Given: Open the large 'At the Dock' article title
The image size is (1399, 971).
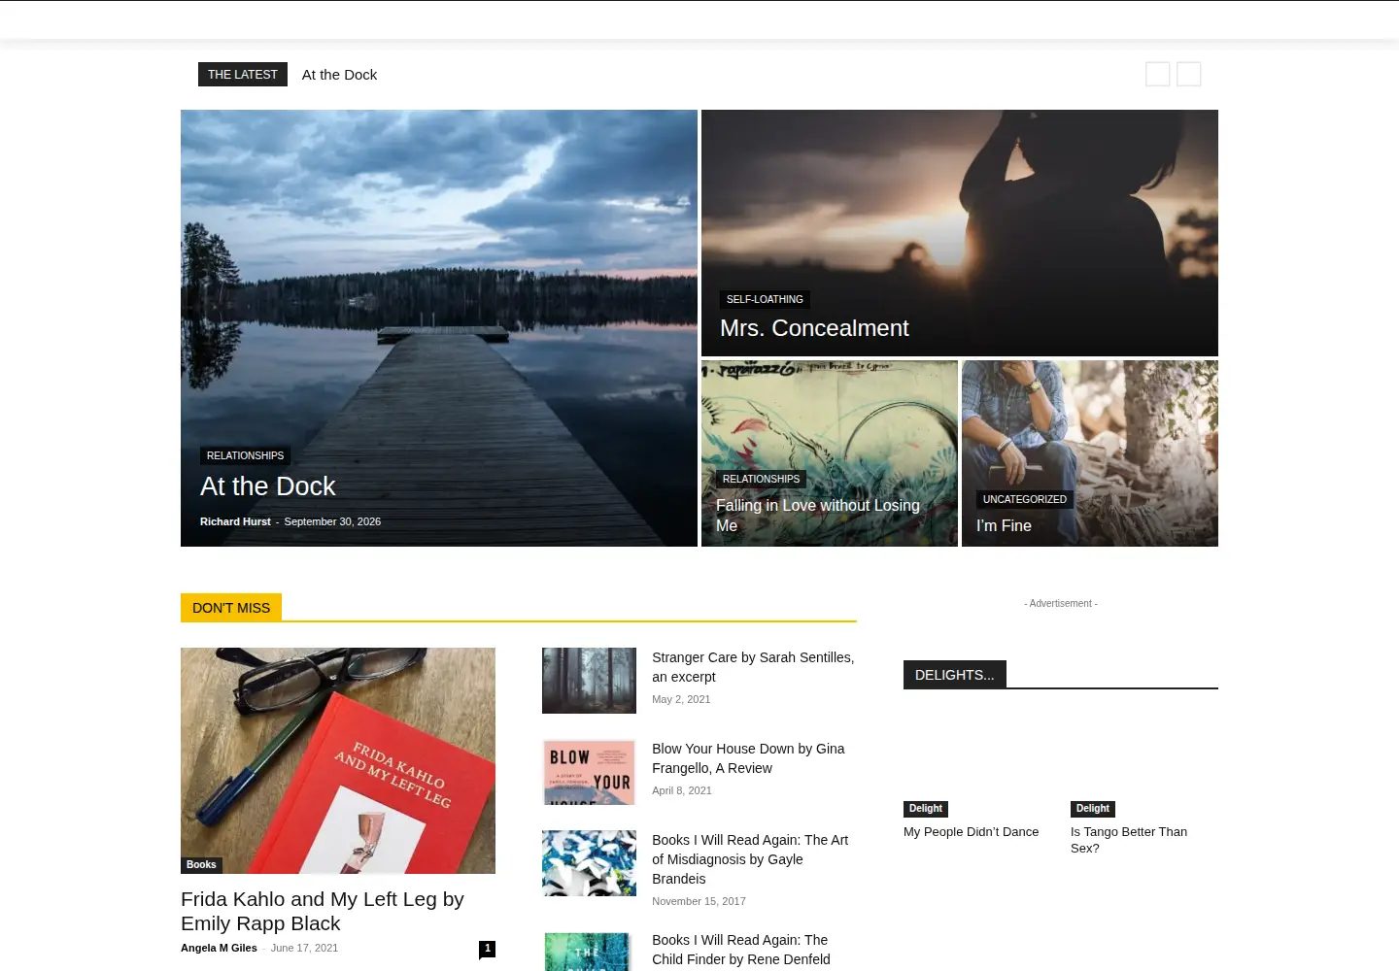Looking at the screenshot, I should 267,486.
